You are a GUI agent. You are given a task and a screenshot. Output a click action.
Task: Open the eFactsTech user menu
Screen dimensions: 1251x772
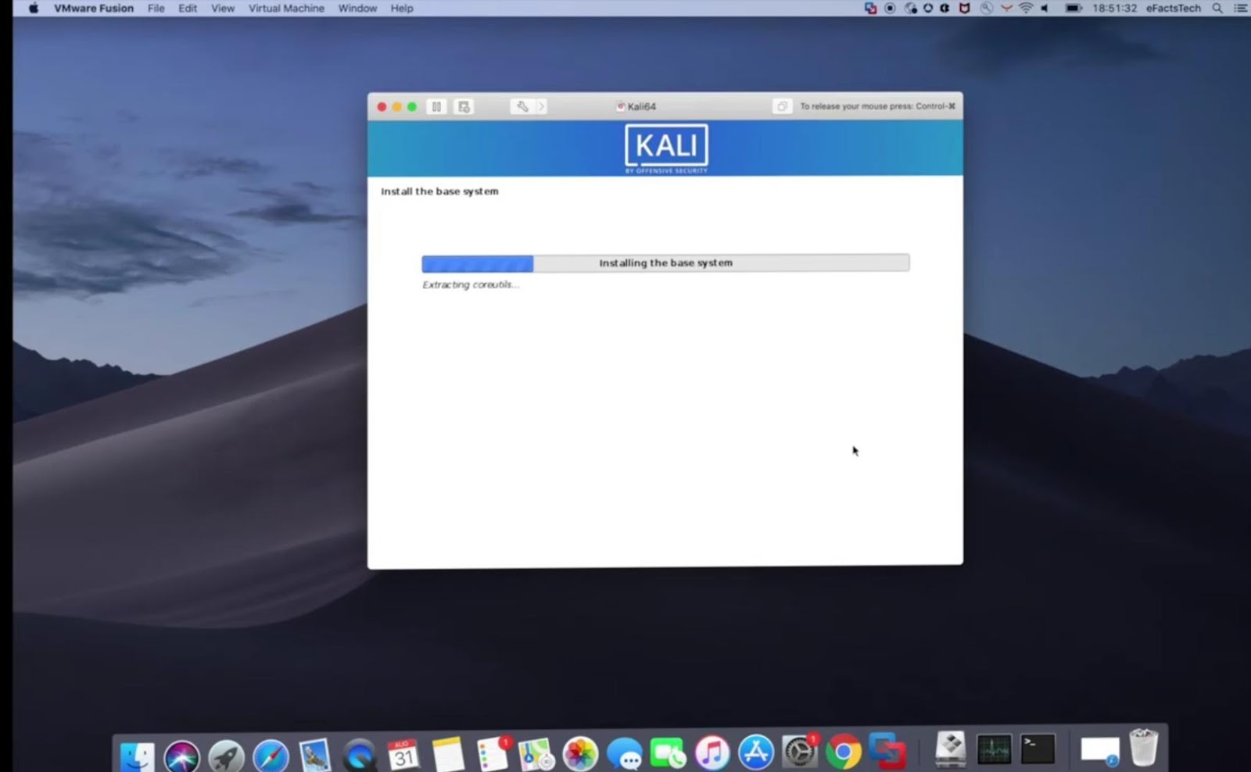point(1173,8)
